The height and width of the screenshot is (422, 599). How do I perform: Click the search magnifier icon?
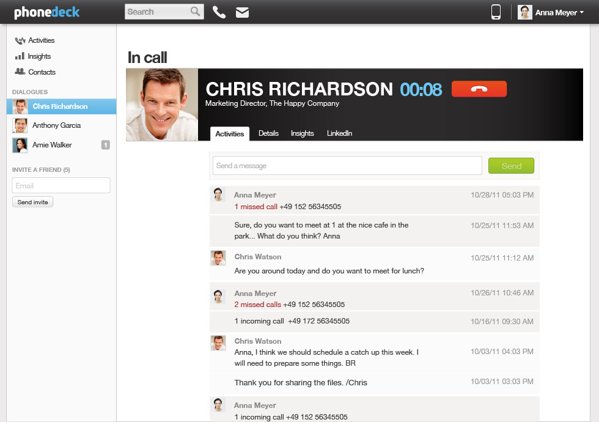point(195,12)
